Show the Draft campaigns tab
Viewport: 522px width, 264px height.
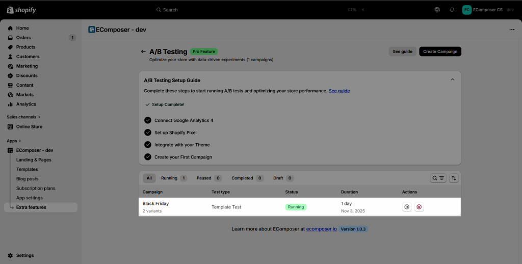coord(282,178)
